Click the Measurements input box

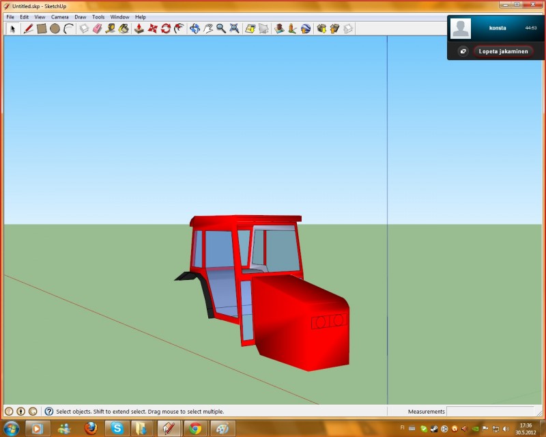coord(489,412)
